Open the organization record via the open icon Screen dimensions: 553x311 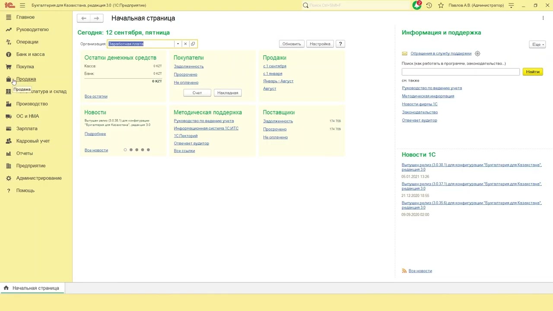click(x=193, y=44)
